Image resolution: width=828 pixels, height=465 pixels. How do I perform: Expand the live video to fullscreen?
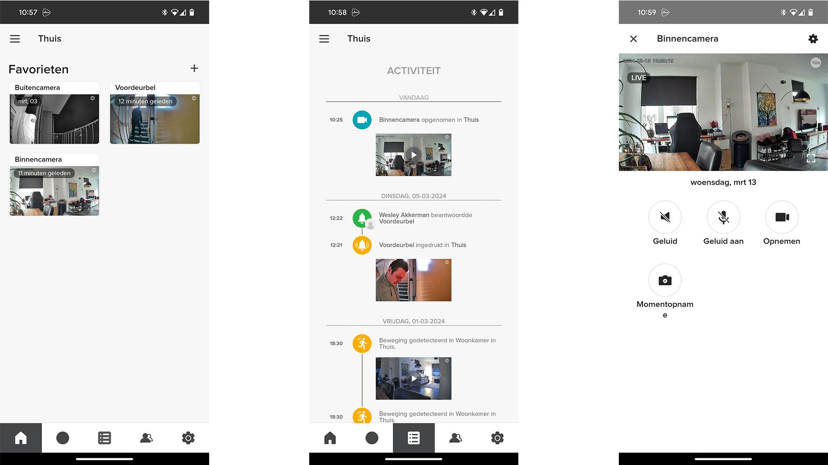coord(811,158)
